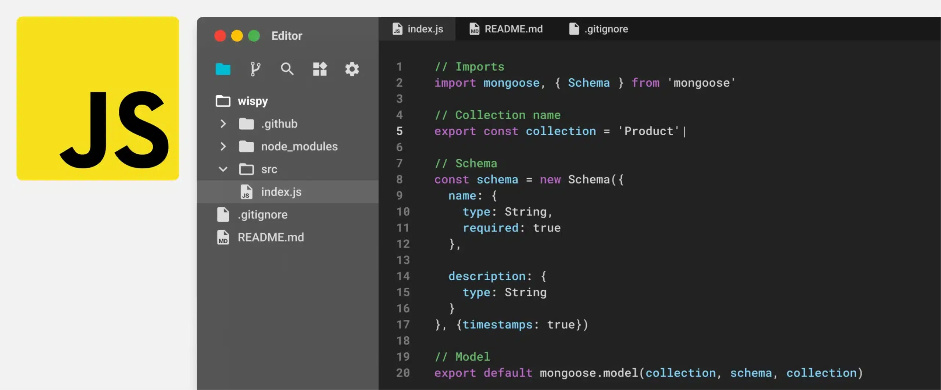Select index.js in the file tree

click(x=288, y=192)
